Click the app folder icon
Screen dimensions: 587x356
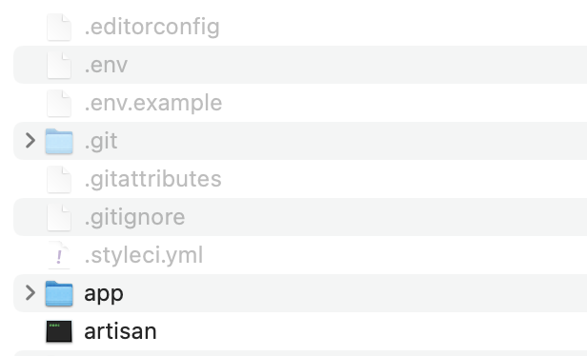[x=59, y=293]
